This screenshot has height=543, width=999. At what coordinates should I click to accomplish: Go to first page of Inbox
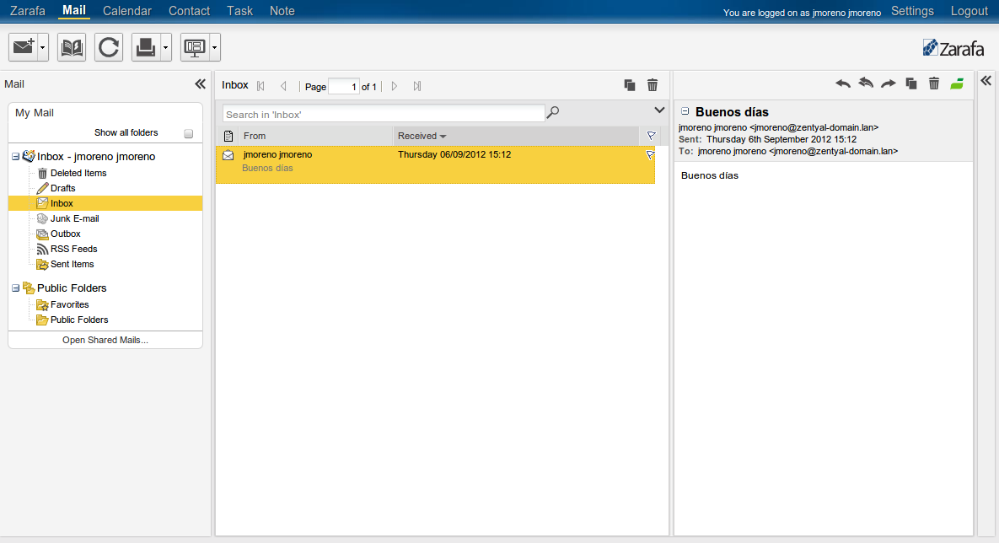(260, 86)
